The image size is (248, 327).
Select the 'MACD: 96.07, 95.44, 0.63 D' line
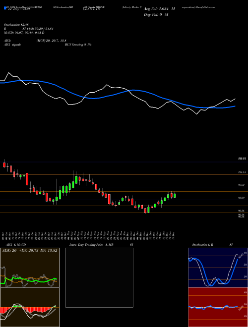point(24,33)
